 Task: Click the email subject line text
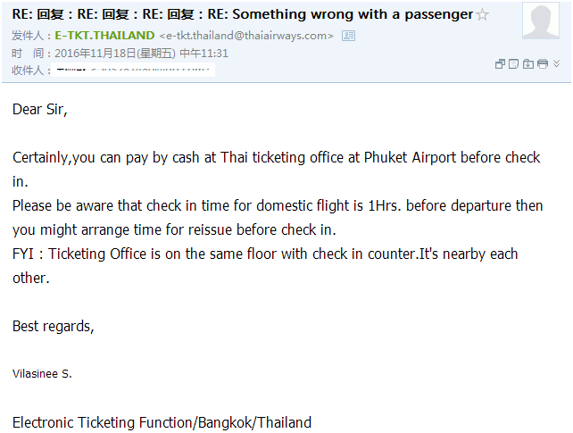tap(241, 15)
